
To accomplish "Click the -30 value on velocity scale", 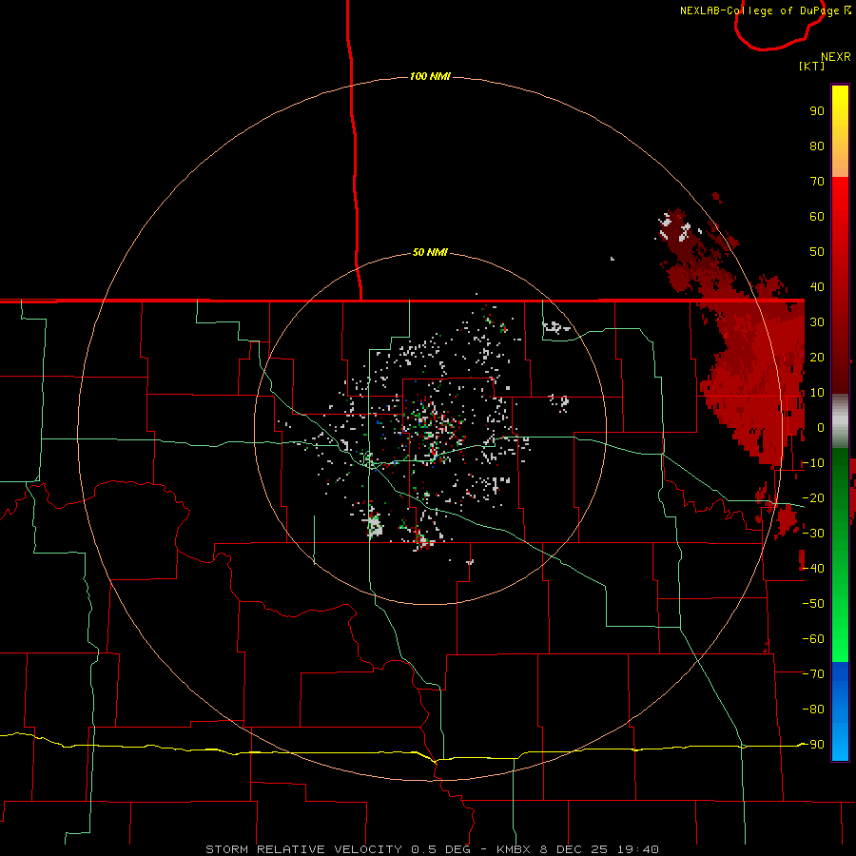I will pos(813,534).
